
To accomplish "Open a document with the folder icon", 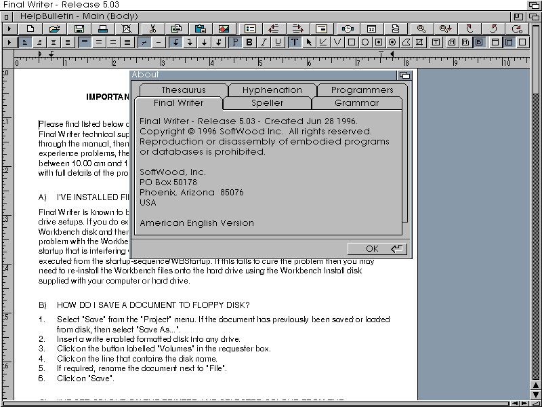I will click(55, 28).
